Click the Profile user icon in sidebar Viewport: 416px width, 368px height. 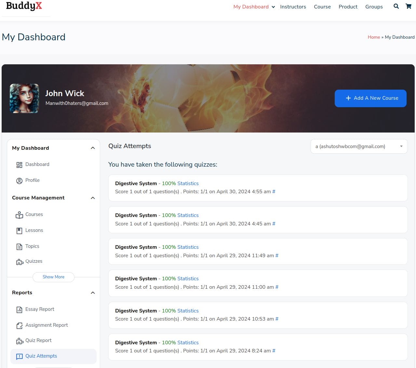(19, 181)
